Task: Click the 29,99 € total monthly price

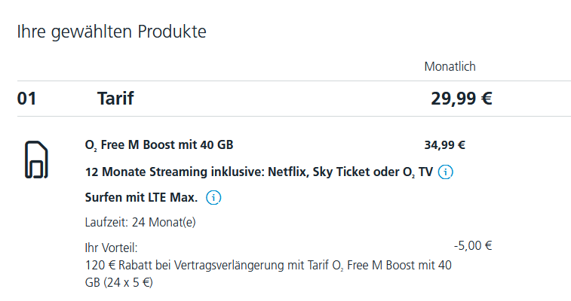Action: pyautogui.click(x=462, y=99)
